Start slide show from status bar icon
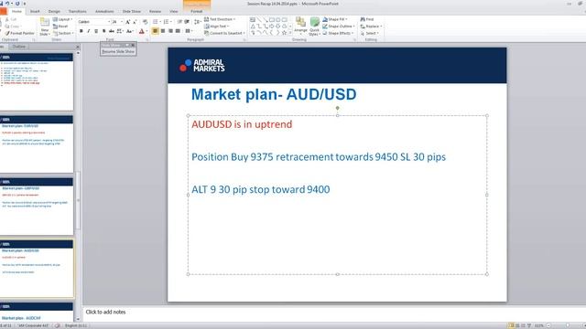Image resolution: width=586 pixels, height=329 pixels. coord(529,325)
